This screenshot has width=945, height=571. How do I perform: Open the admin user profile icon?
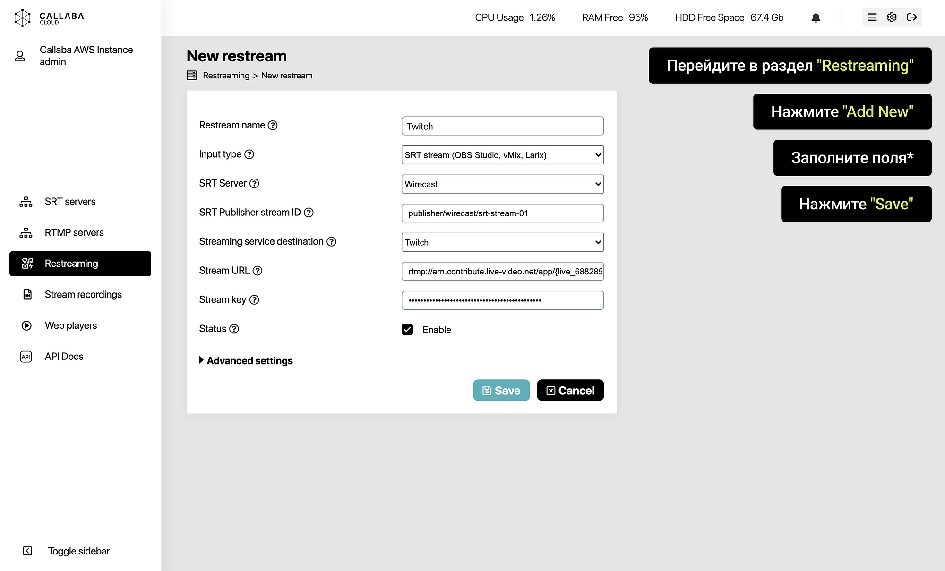click(20, 56)
